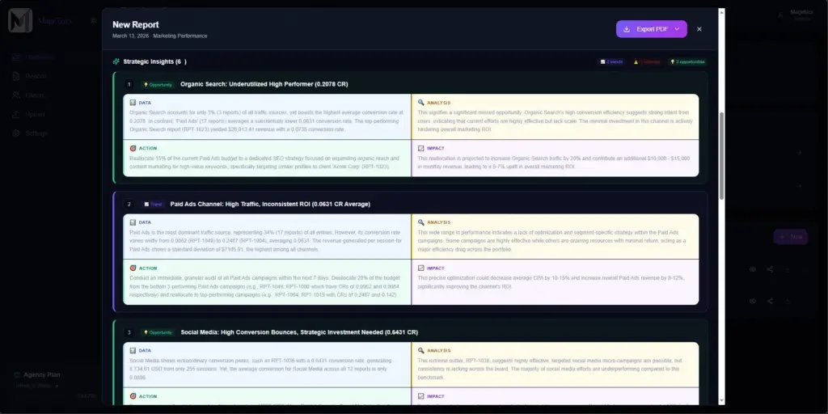Click the number 2 insight badge
Image resolution: width=828 pixels, height=414 pixels.
(129, 205)
